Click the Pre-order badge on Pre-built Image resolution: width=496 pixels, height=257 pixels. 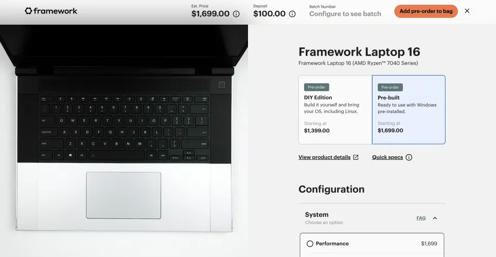390,87
